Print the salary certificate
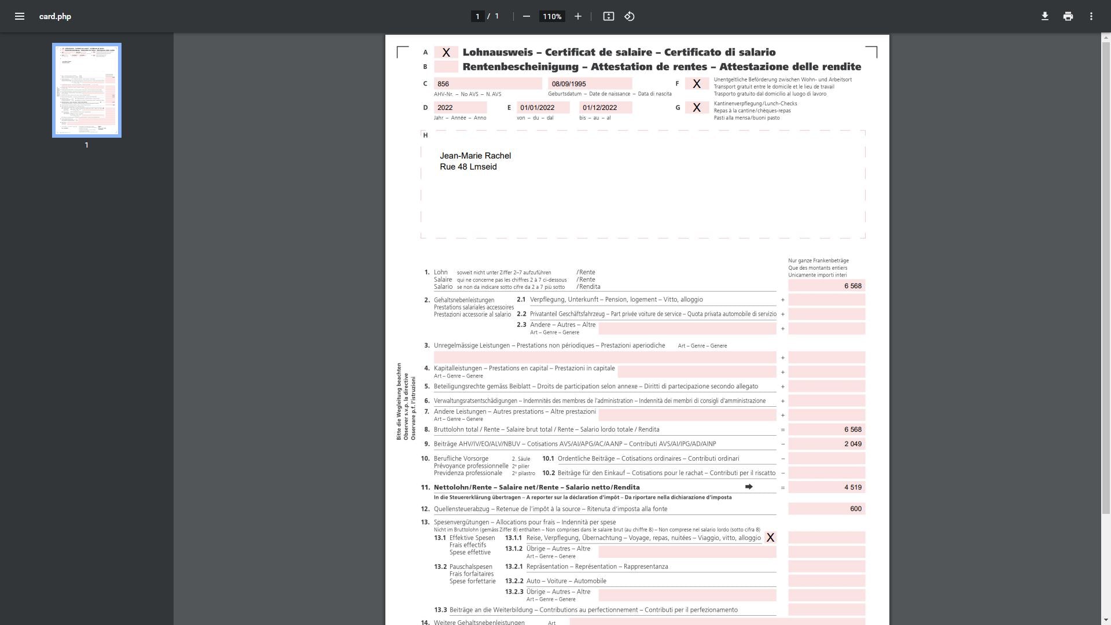Viewport: 1111px width, 625px height. (1068, 16)
